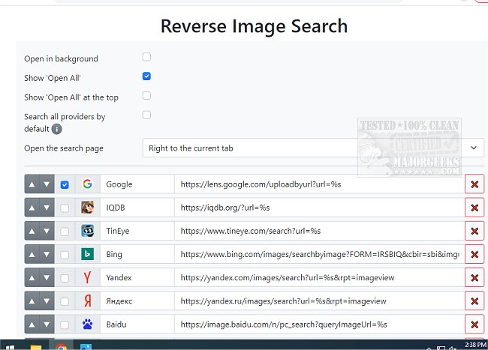Click the Baidu URL input field
Viewport: 488px width, 350px height.
click(318, 325)
